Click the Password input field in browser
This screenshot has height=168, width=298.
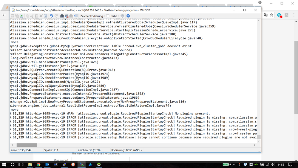click(101, 160)
